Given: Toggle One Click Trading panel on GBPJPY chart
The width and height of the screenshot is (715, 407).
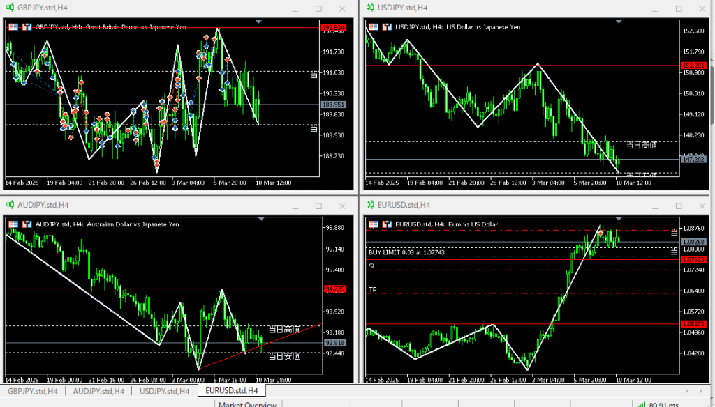Looking at the screenshot, I should [13, 27].
